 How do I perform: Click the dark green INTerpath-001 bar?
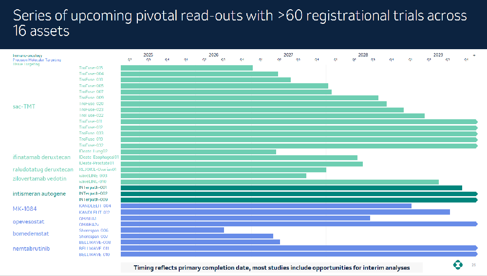(x=291, y=187)
